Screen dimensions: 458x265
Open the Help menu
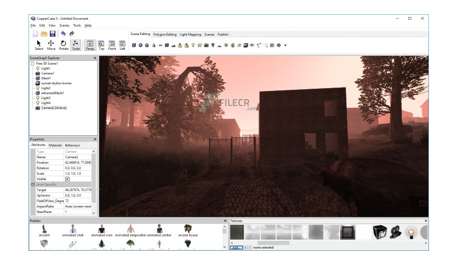pos(88,25)
